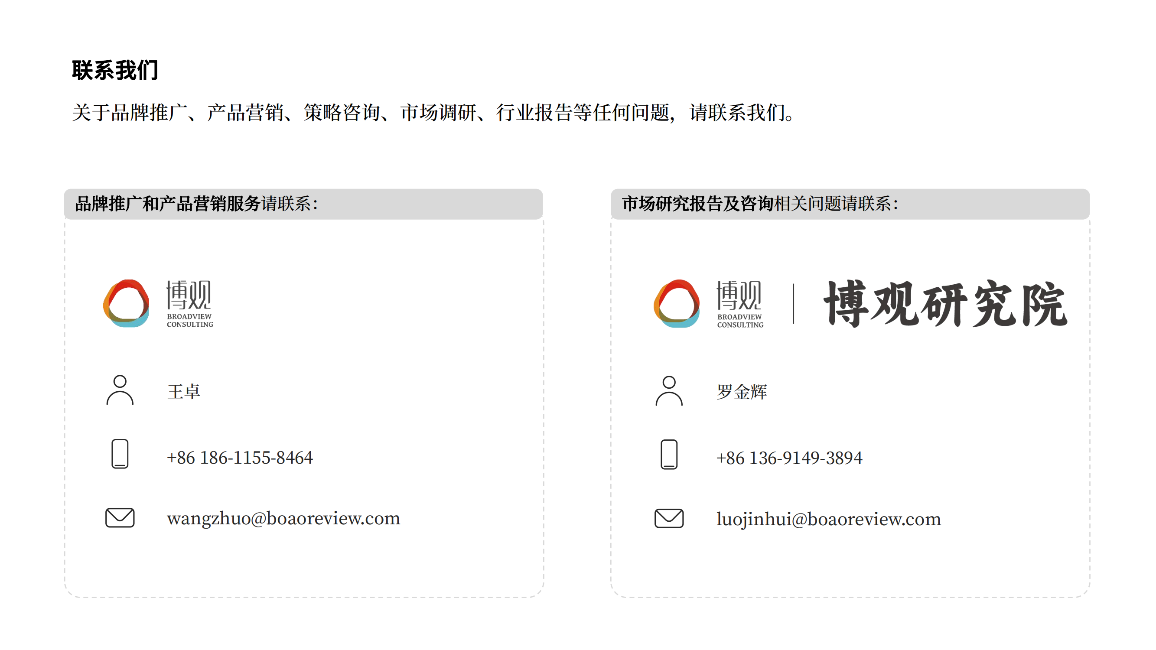Click the envelope icon beside luojinhui email
This screenshot has width=1156, height=650.
coord(669,519)
